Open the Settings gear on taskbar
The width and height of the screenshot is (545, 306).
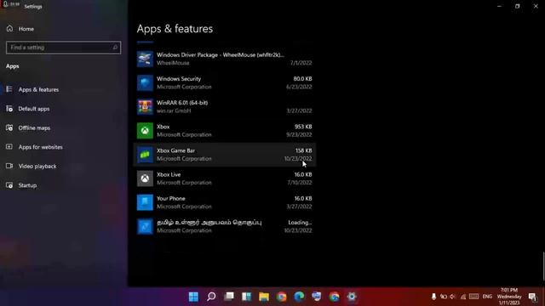(x=352, y=297)
